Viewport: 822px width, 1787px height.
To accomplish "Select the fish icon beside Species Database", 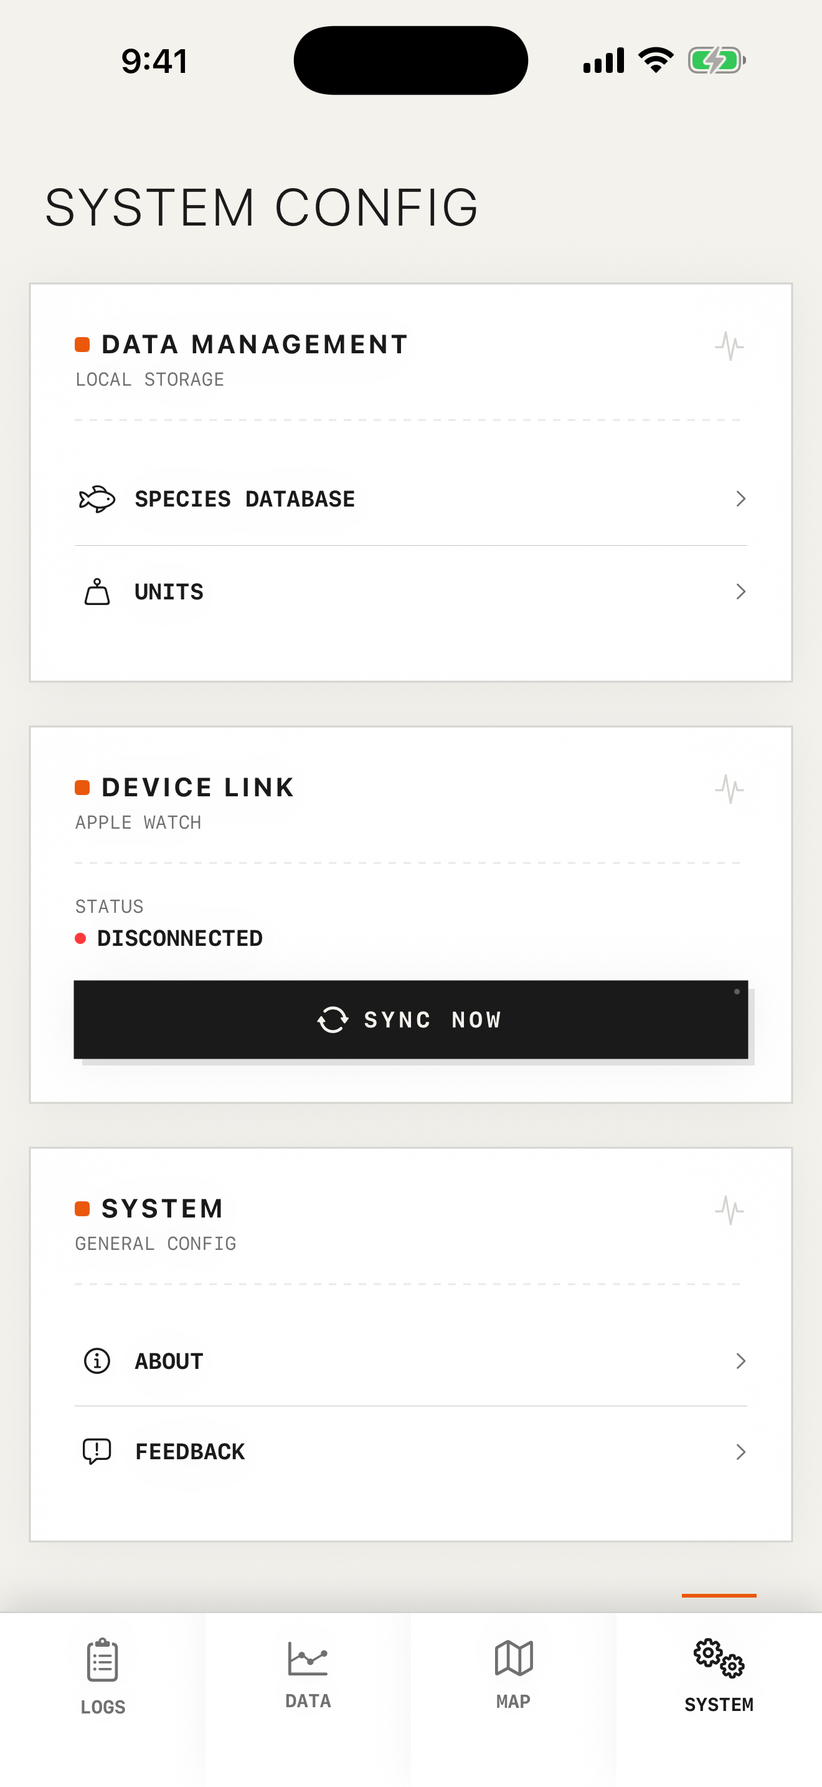I will point(97,498).
